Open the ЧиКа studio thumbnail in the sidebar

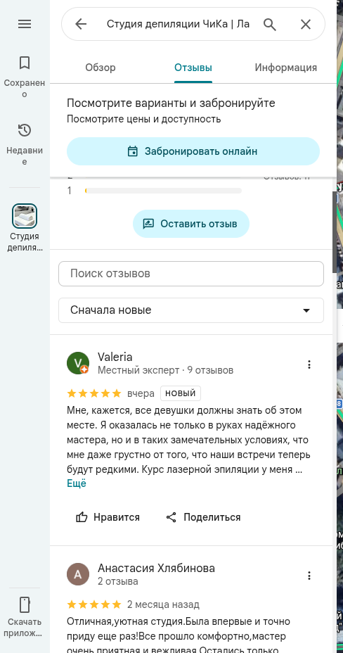click(25, 216)
